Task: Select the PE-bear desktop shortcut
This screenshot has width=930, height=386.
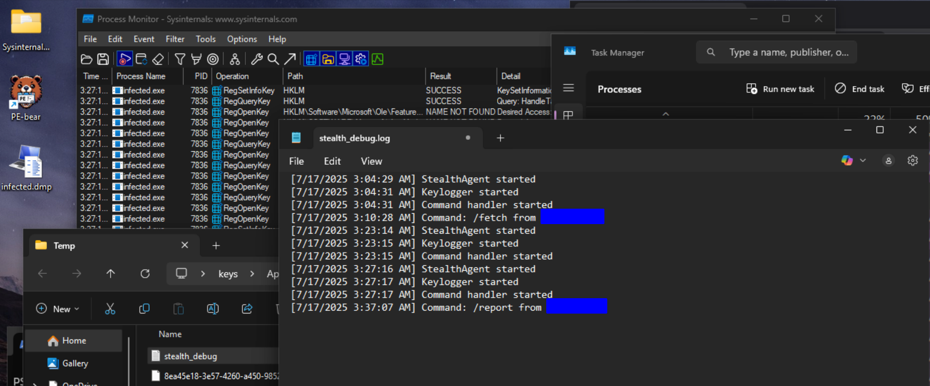Action: tap(26, 98)
